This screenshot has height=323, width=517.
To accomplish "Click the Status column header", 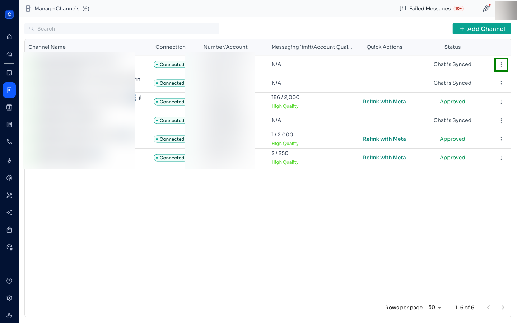I will [452, 47].
